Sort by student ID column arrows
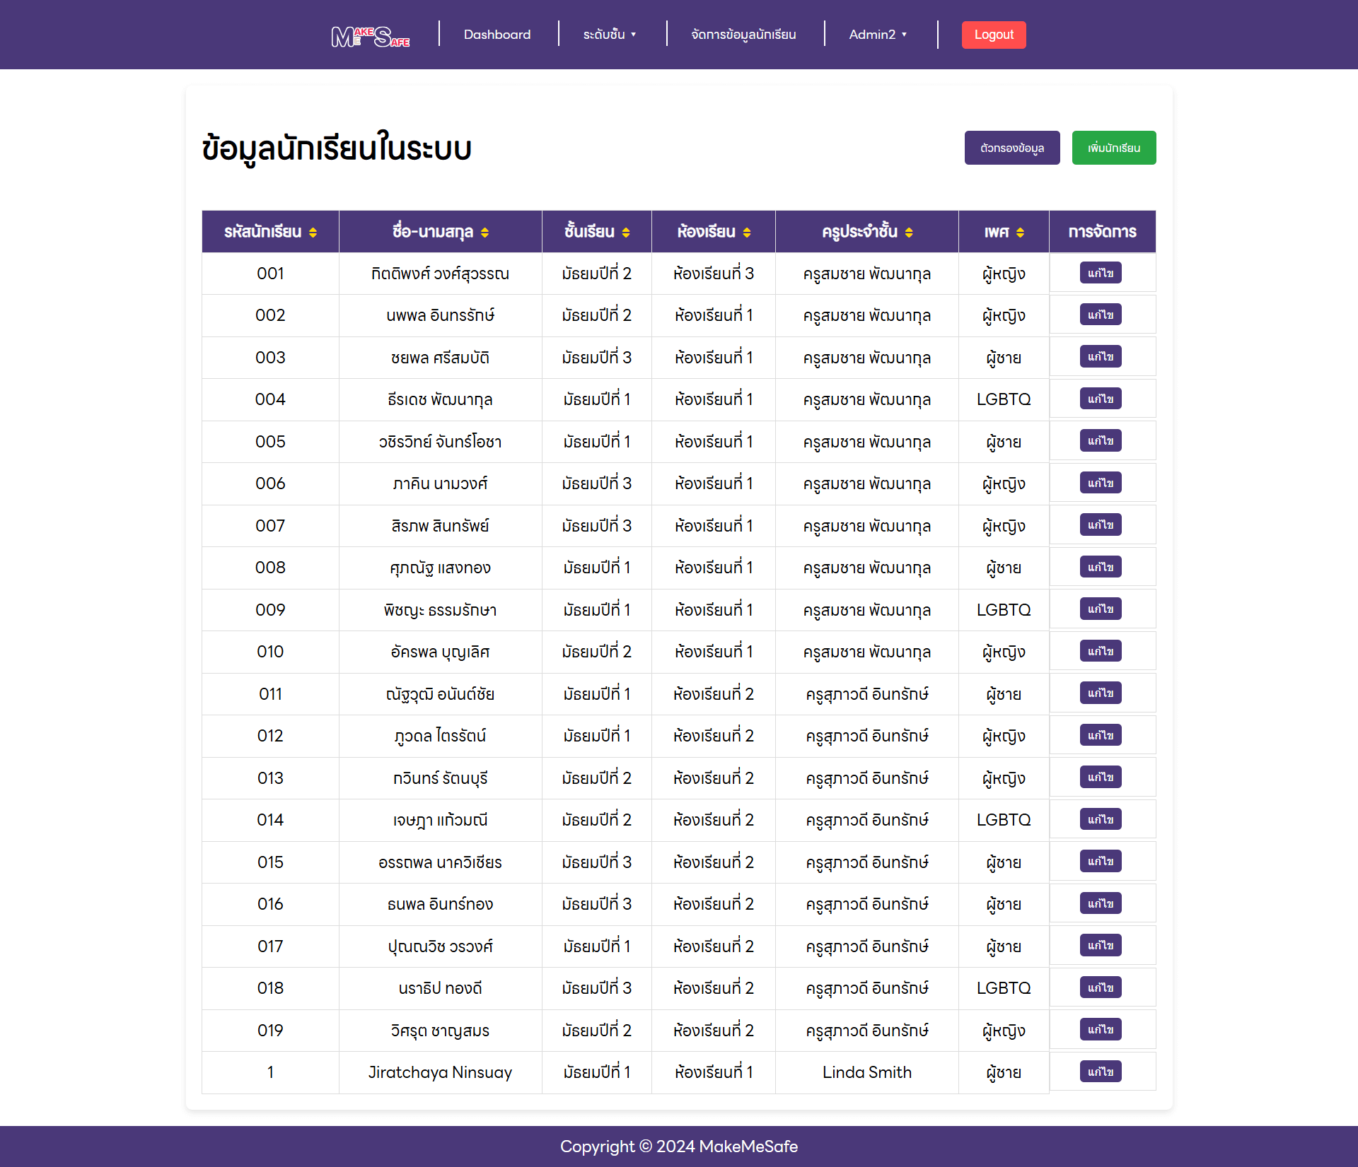 pos(313,233)
